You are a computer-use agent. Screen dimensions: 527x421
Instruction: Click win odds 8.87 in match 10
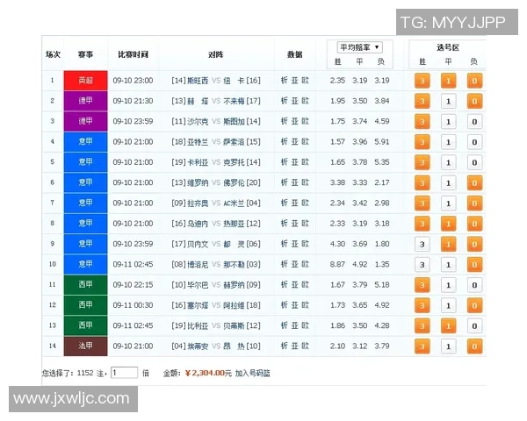(337, 265)
